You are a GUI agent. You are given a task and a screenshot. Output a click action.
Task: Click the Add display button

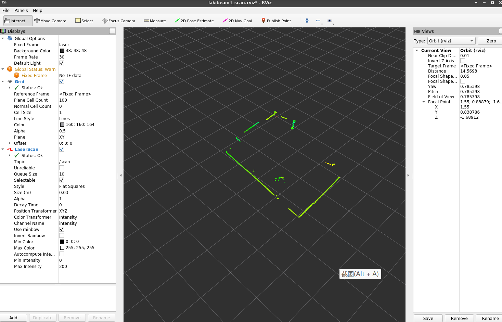tap(13, 318)
